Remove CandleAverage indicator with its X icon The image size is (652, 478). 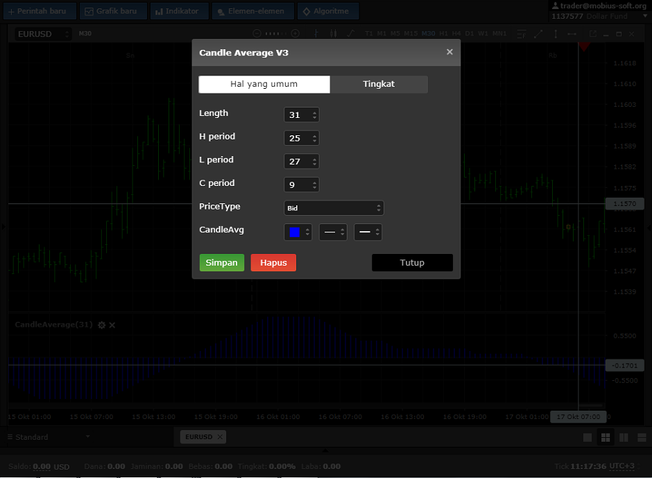(x=112, y=325)
